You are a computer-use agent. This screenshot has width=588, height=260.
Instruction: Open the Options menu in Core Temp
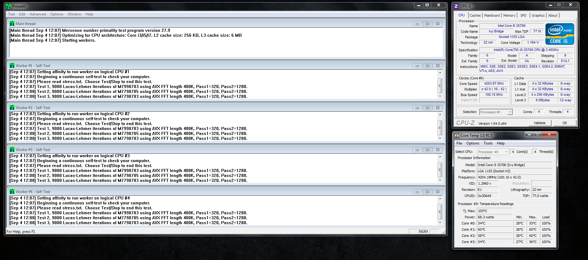click(472, 143)
